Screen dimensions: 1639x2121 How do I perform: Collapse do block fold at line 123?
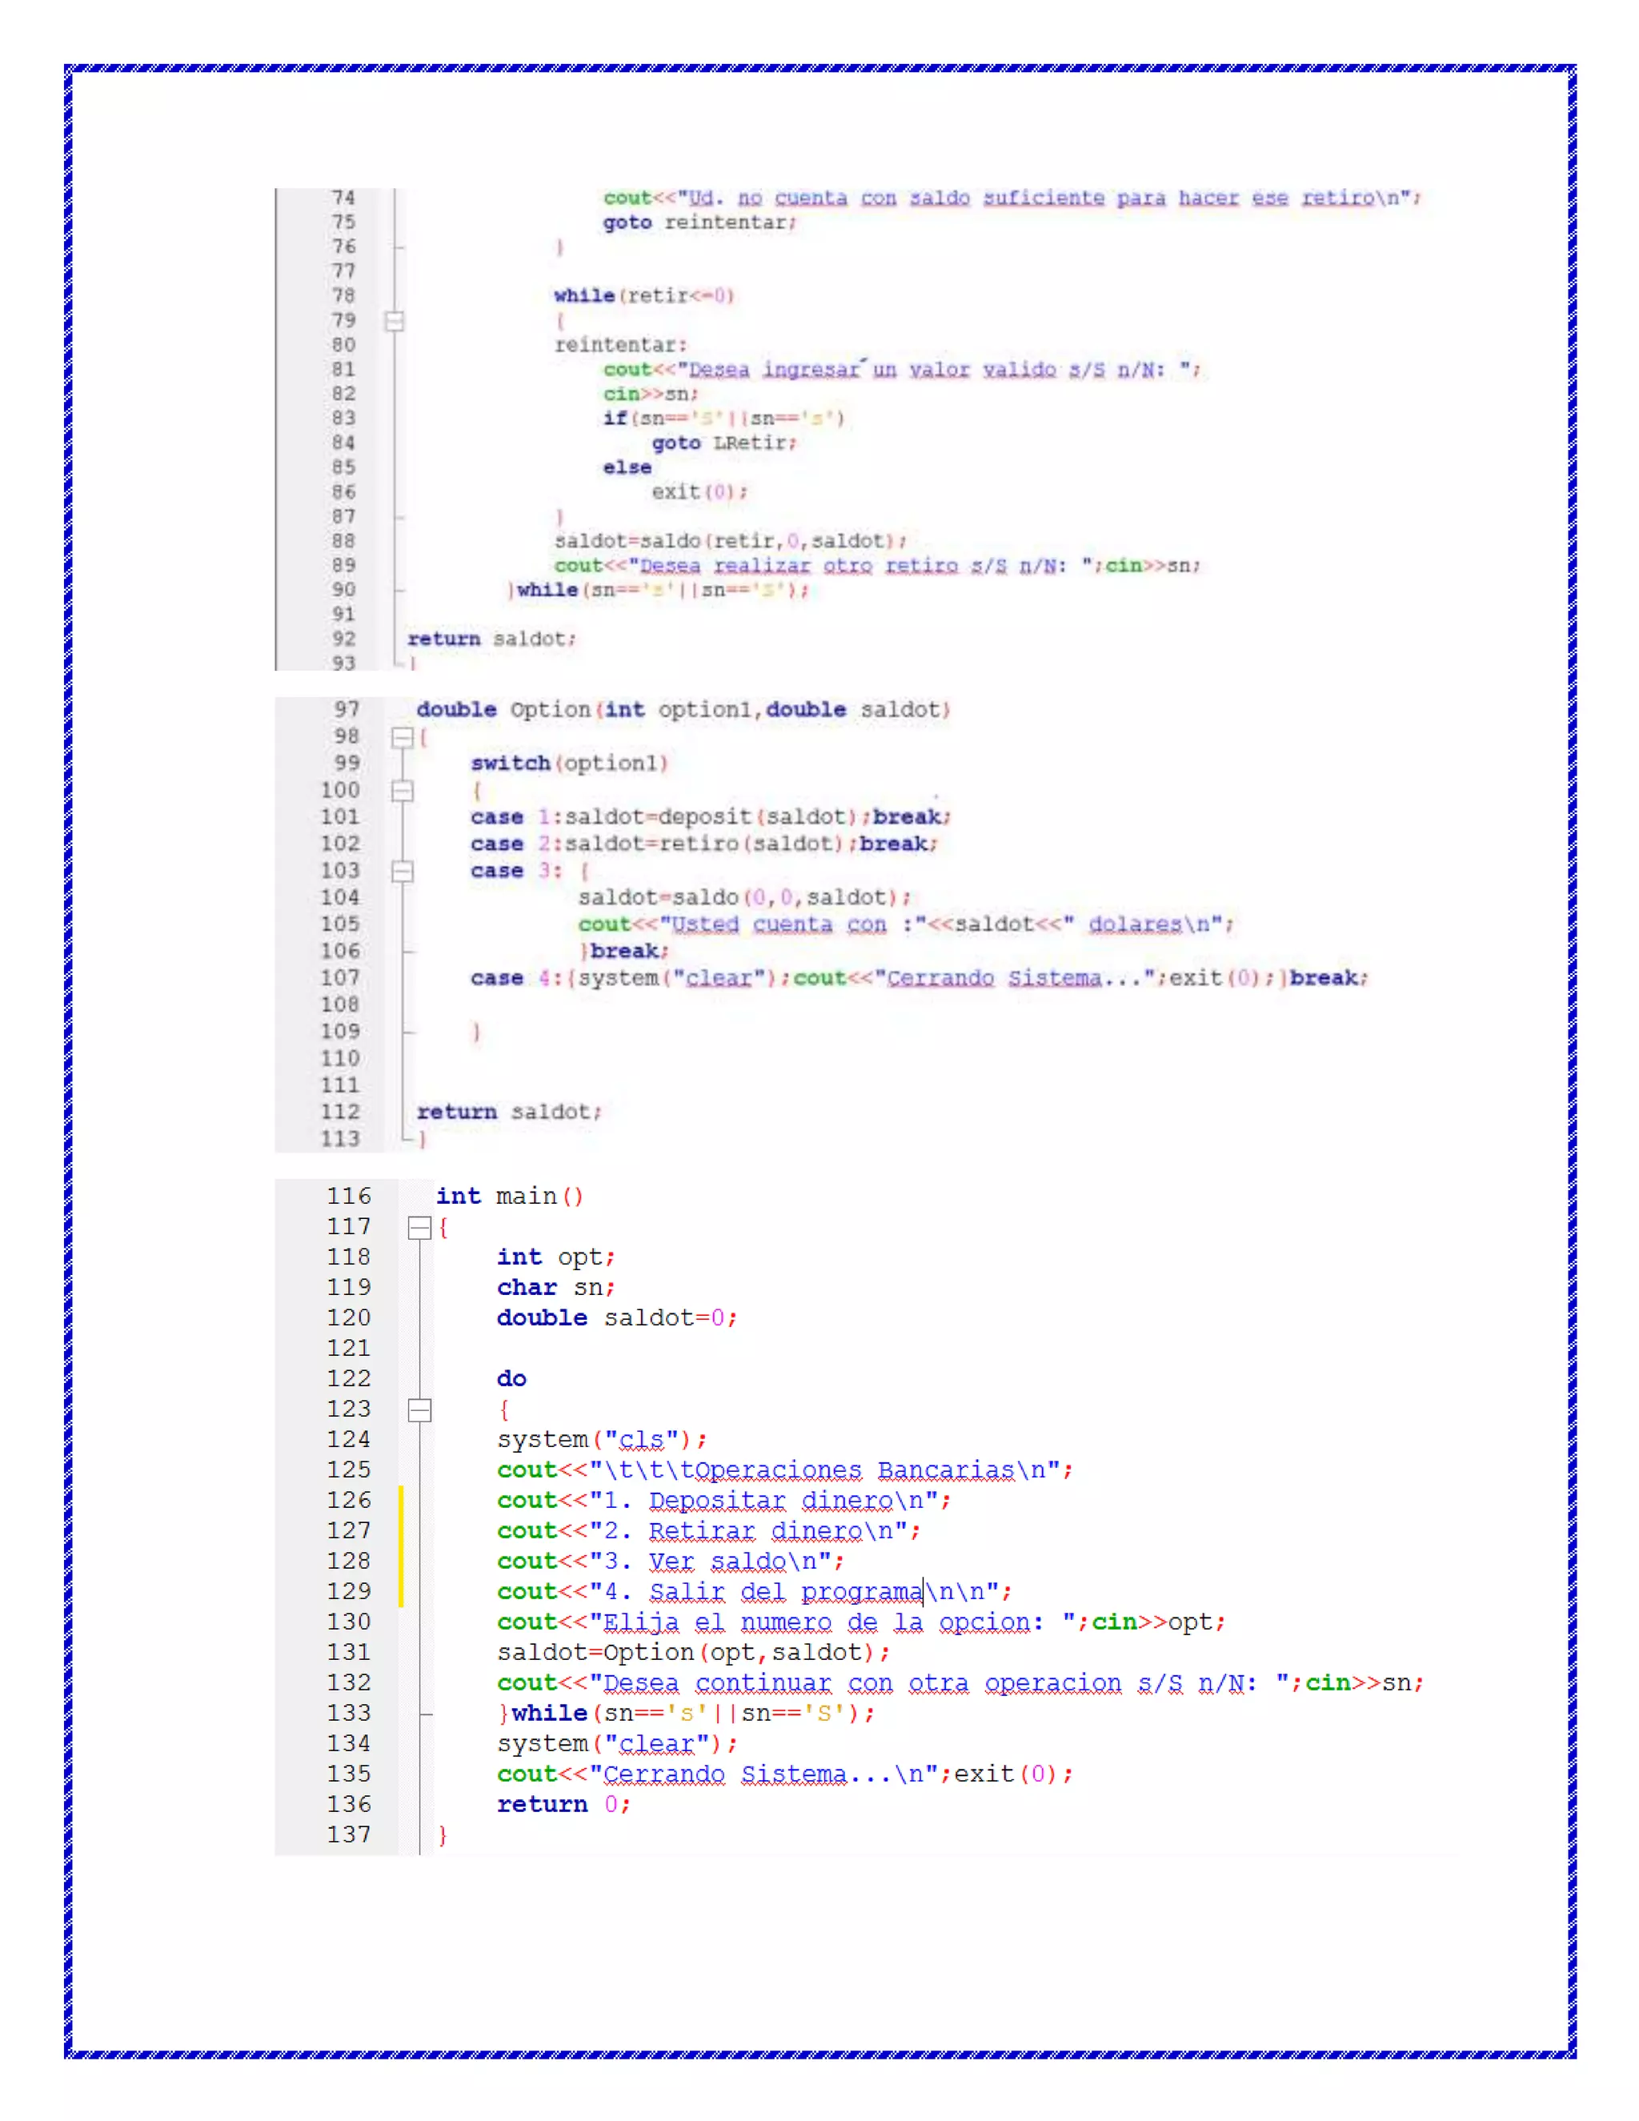[419, 1410]
